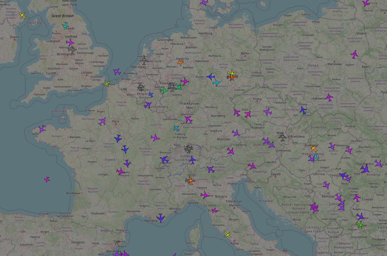Click the lone magenta plane over the Atlantic
Image resolution: width=387 pixels, height=256 pixels.
47,179
